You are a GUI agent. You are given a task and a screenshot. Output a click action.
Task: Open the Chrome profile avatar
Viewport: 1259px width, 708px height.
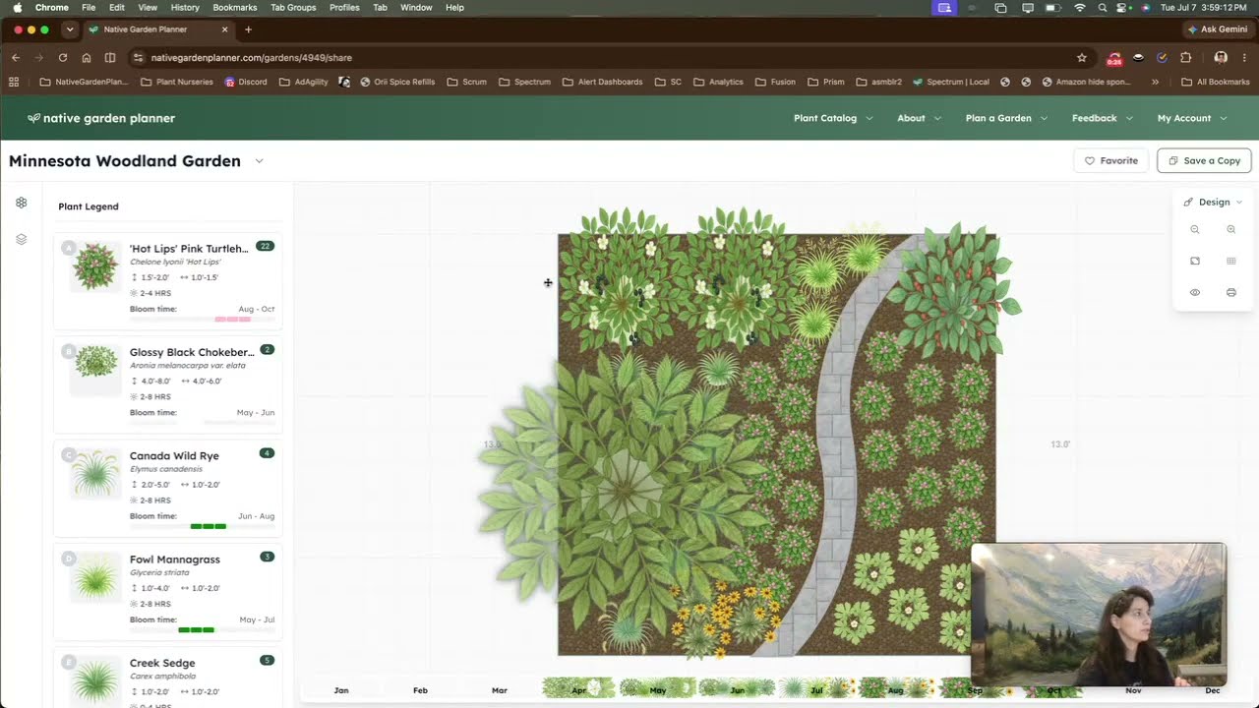[1221, 58]
